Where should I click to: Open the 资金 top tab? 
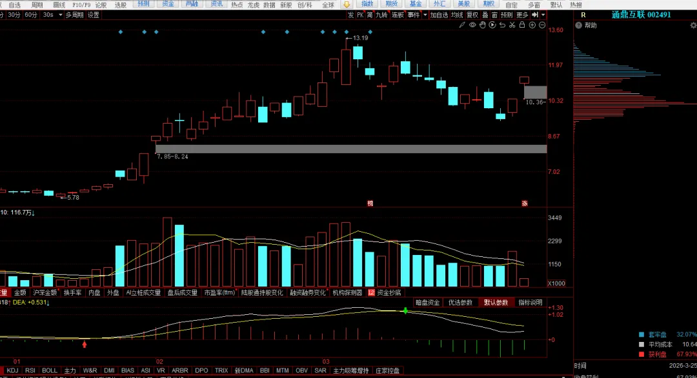coord(168,4)
